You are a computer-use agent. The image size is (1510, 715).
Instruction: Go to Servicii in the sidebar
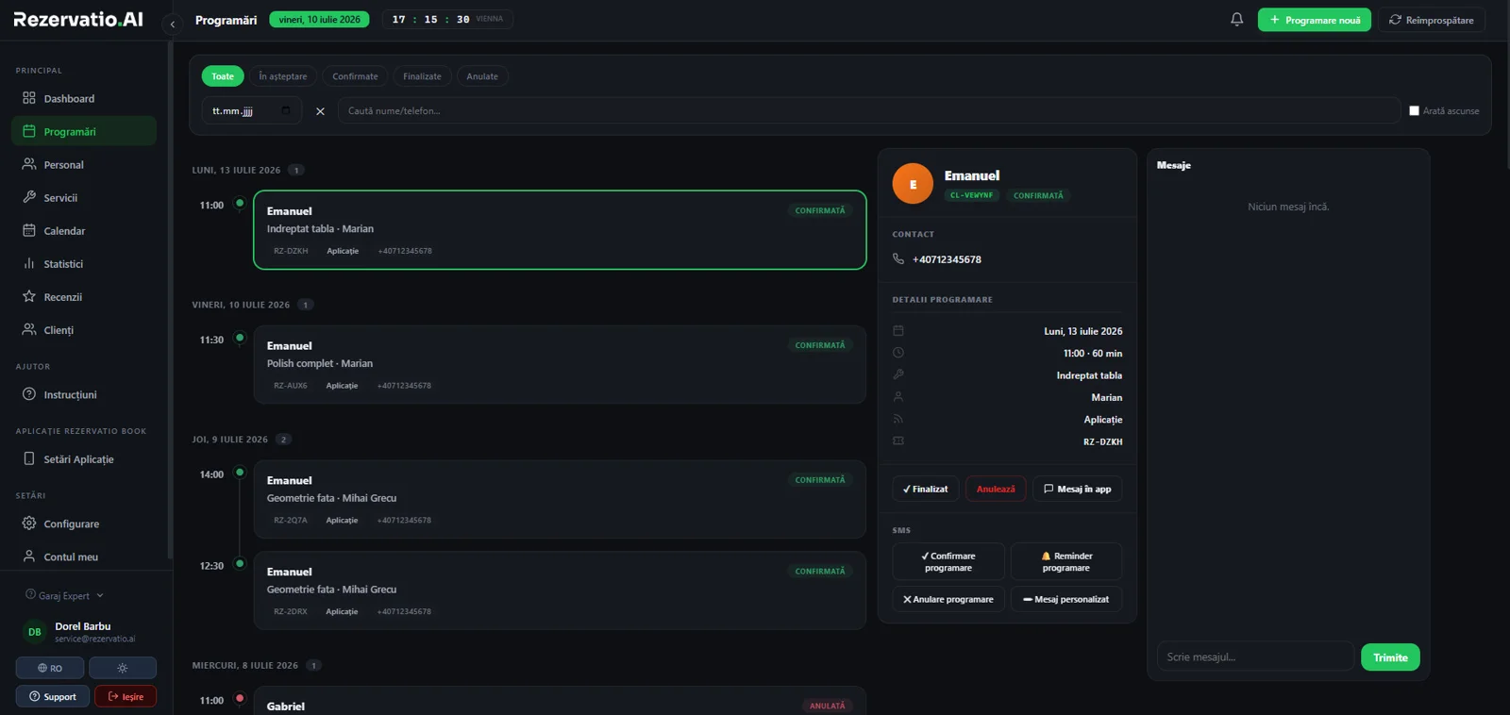tap(84, 197)
